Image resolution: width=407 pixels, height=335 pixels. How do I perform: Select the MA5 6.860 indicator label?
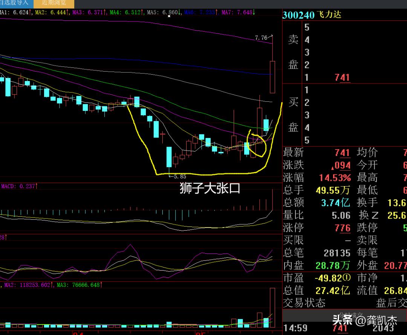(x=163, y=12)
